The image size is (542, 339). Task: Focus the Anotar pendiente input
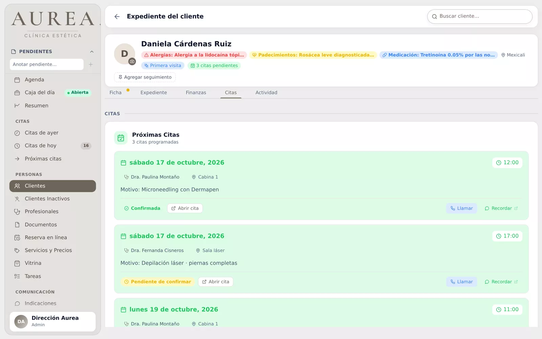pyautogui.click(x=47, y=64)
